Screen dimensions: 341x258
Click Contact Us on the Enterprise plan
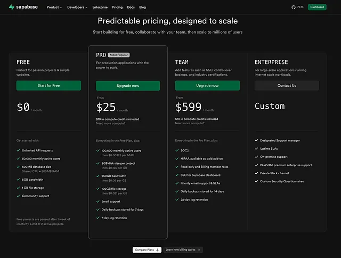tap(287, 85)
